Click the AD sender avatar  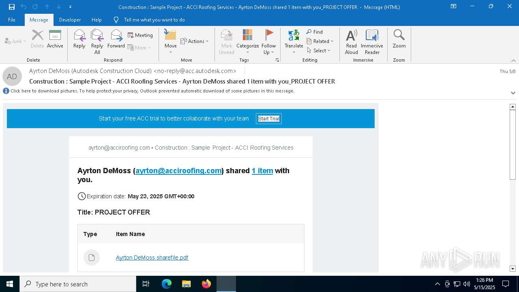tap(12, 76)
